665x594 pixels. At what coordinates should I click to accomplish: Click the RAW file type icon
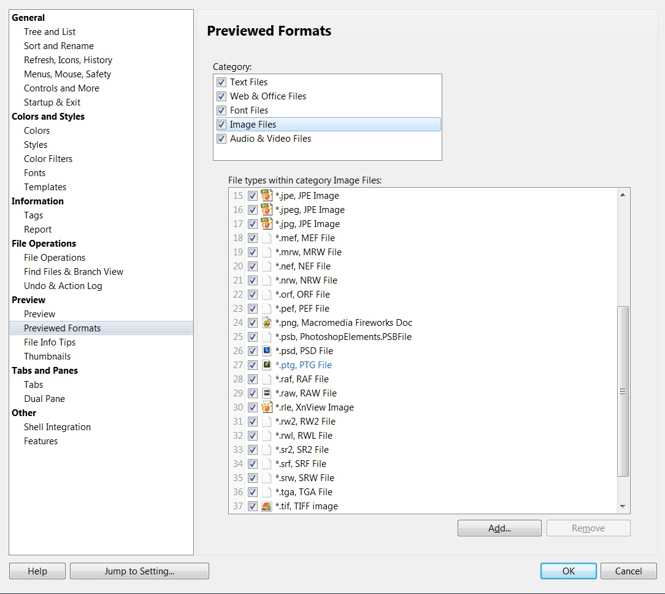[266, 393]
